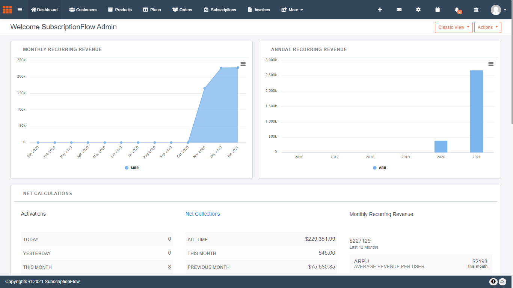This screenshot has height=288, width=513.
Task: Click the info icon in the footer
Action: click(x=493, y=281)
